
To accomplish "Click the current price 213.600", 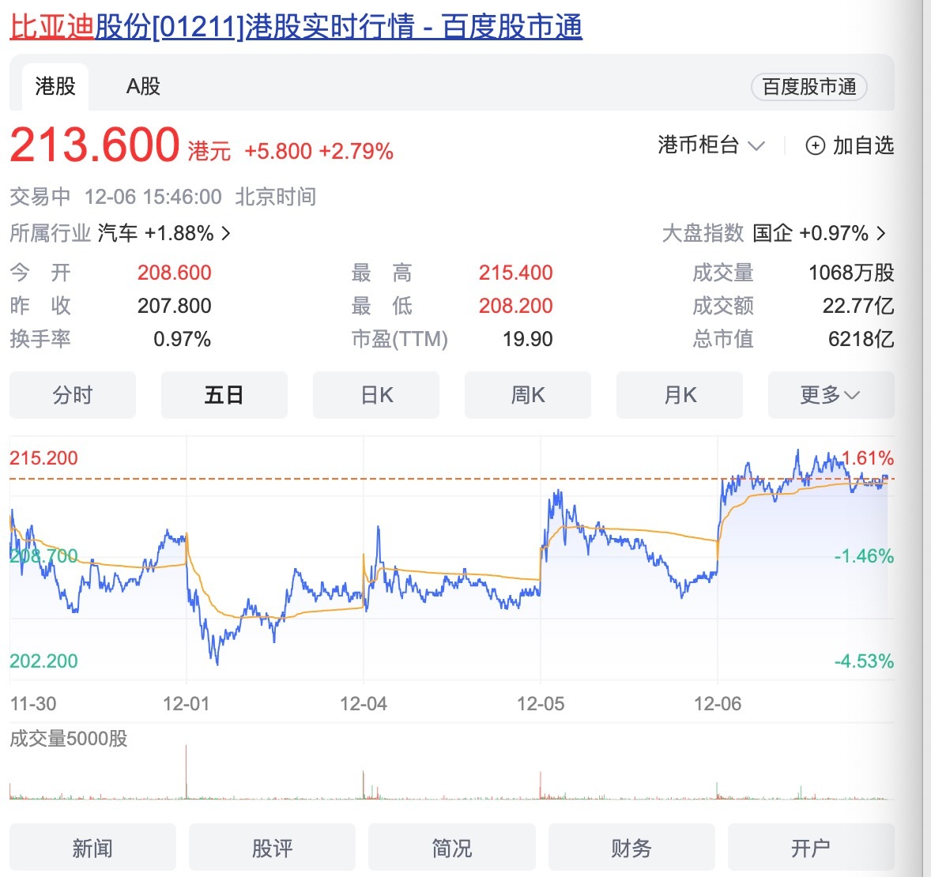I will tap(94, 145).
